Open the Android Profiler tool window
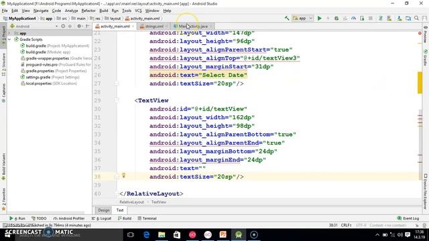Viewport: 429px width, 241px height. tap(69, 218)
